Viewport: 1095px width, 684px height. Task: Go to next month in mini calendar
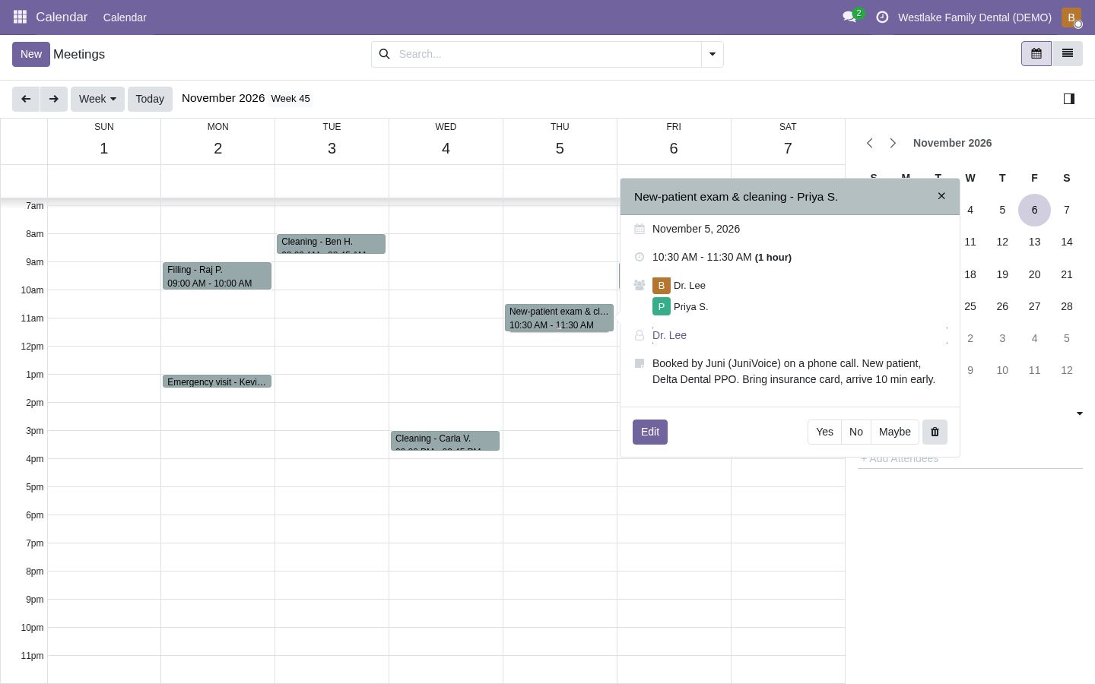[x=893, y=143]
